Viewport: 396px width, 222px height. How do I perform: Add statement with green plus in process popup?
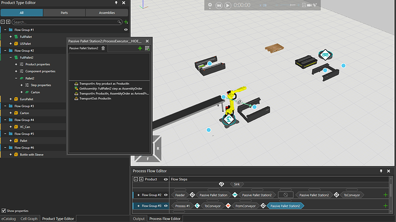[140, 48]
